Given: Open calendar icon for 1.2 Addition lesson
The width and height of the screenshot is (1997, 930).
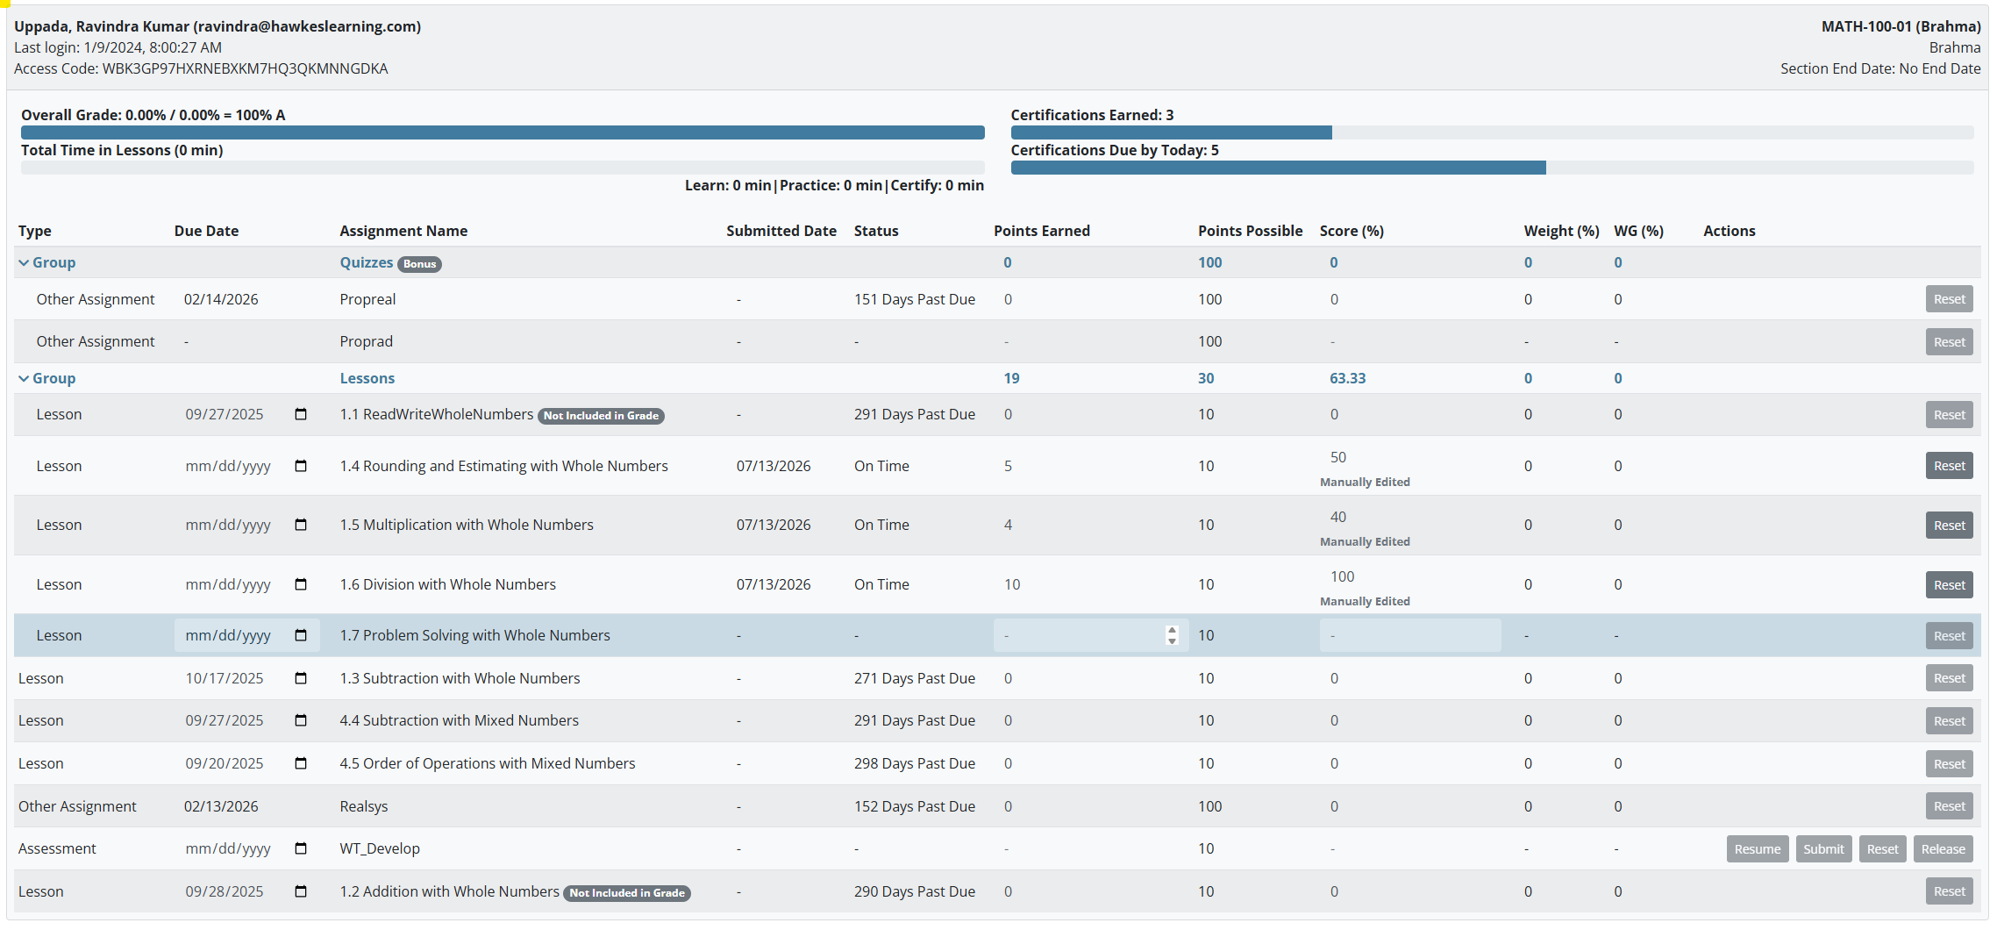Looking at the screenshot, I should 301,891.
